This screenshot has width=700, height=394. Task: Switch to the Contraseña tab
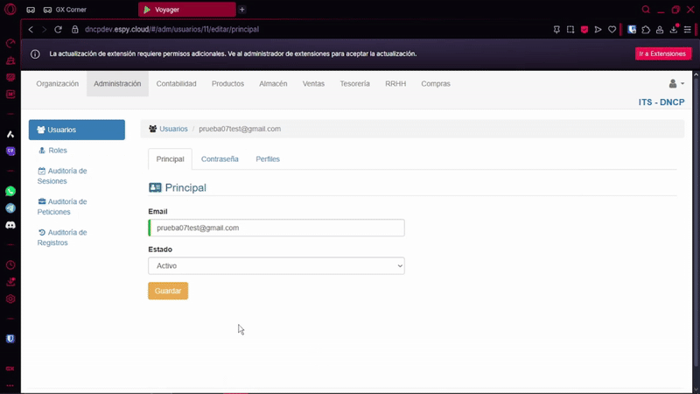(x=220, y=159)
